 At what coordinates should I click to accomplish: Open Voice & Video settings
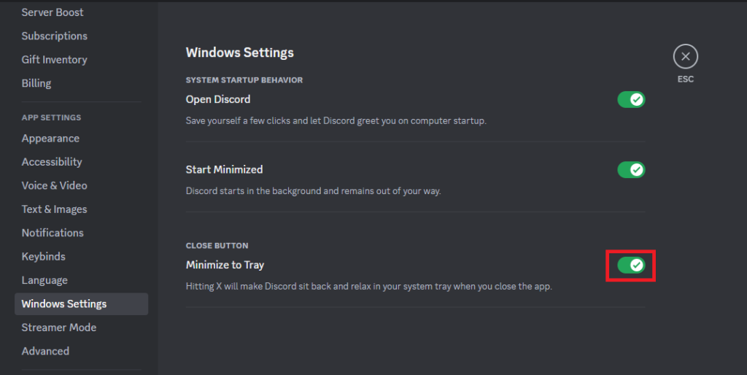[54, 185]
